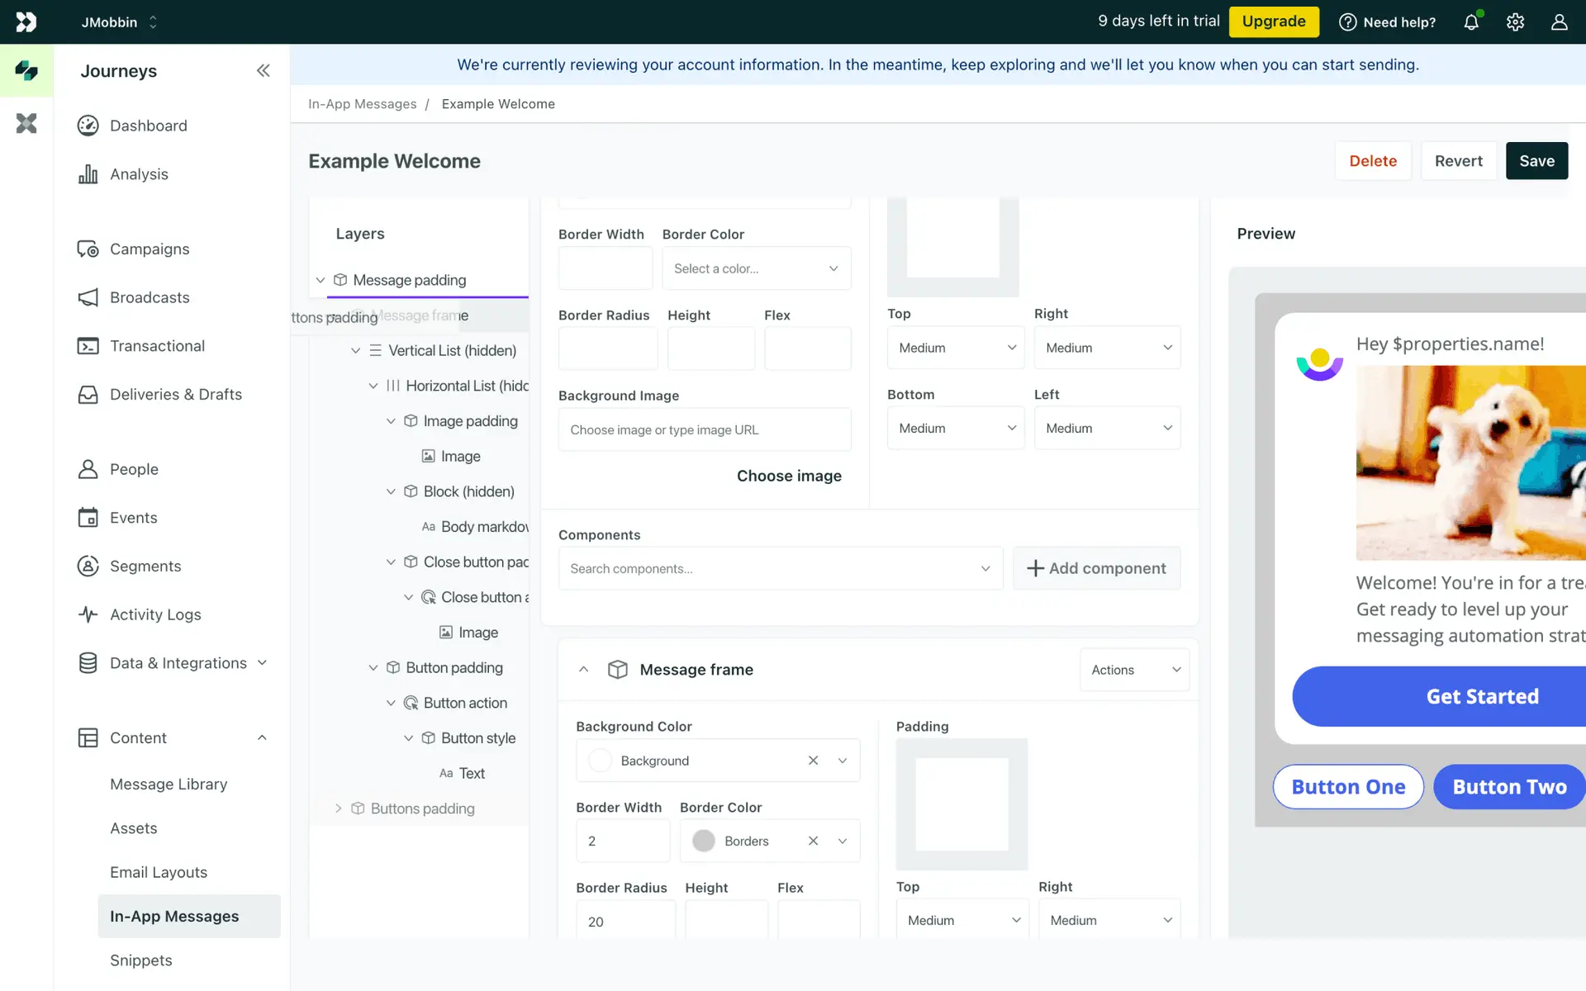Open the Actions dropdown
The width and height of the screenshot is (1586, 991).
coord(1134,670)
